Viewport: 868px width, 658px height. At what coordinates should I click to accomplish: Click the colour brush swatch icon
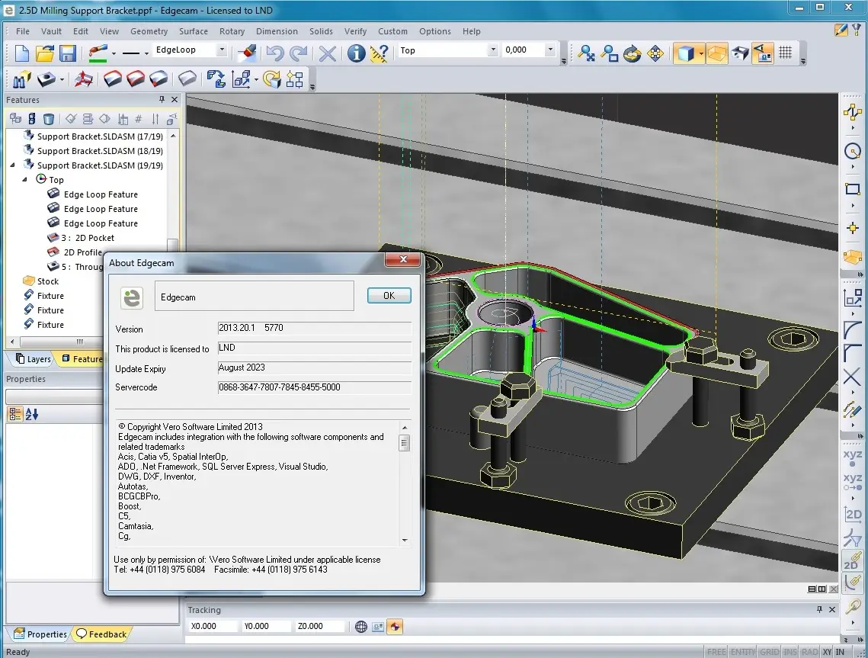click(x=98, y=53)
